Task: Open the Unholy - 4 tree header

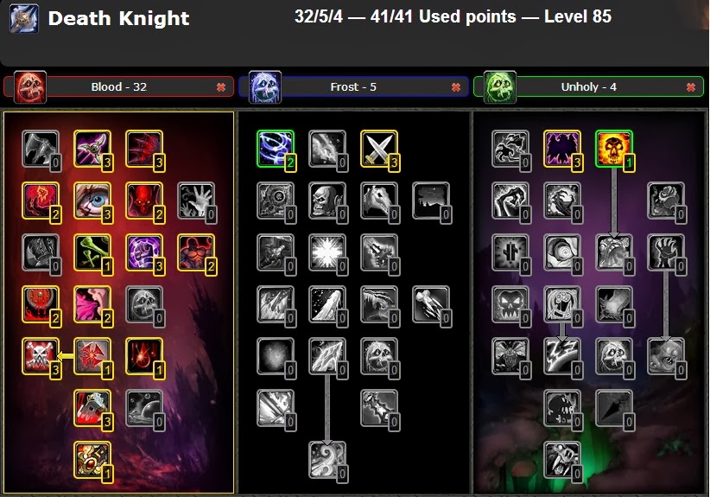Action: [588, 86]
